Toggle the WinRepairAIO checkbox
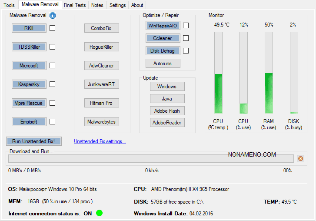Screen dimensions: 316x221 (x=186, y=26)
